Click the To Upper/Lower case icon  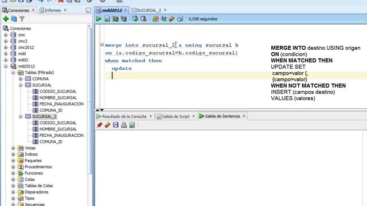(x=163, y=19)
